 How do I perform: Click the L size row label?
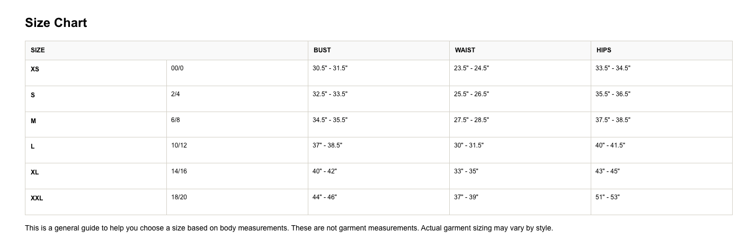click(x=33, y=146)
